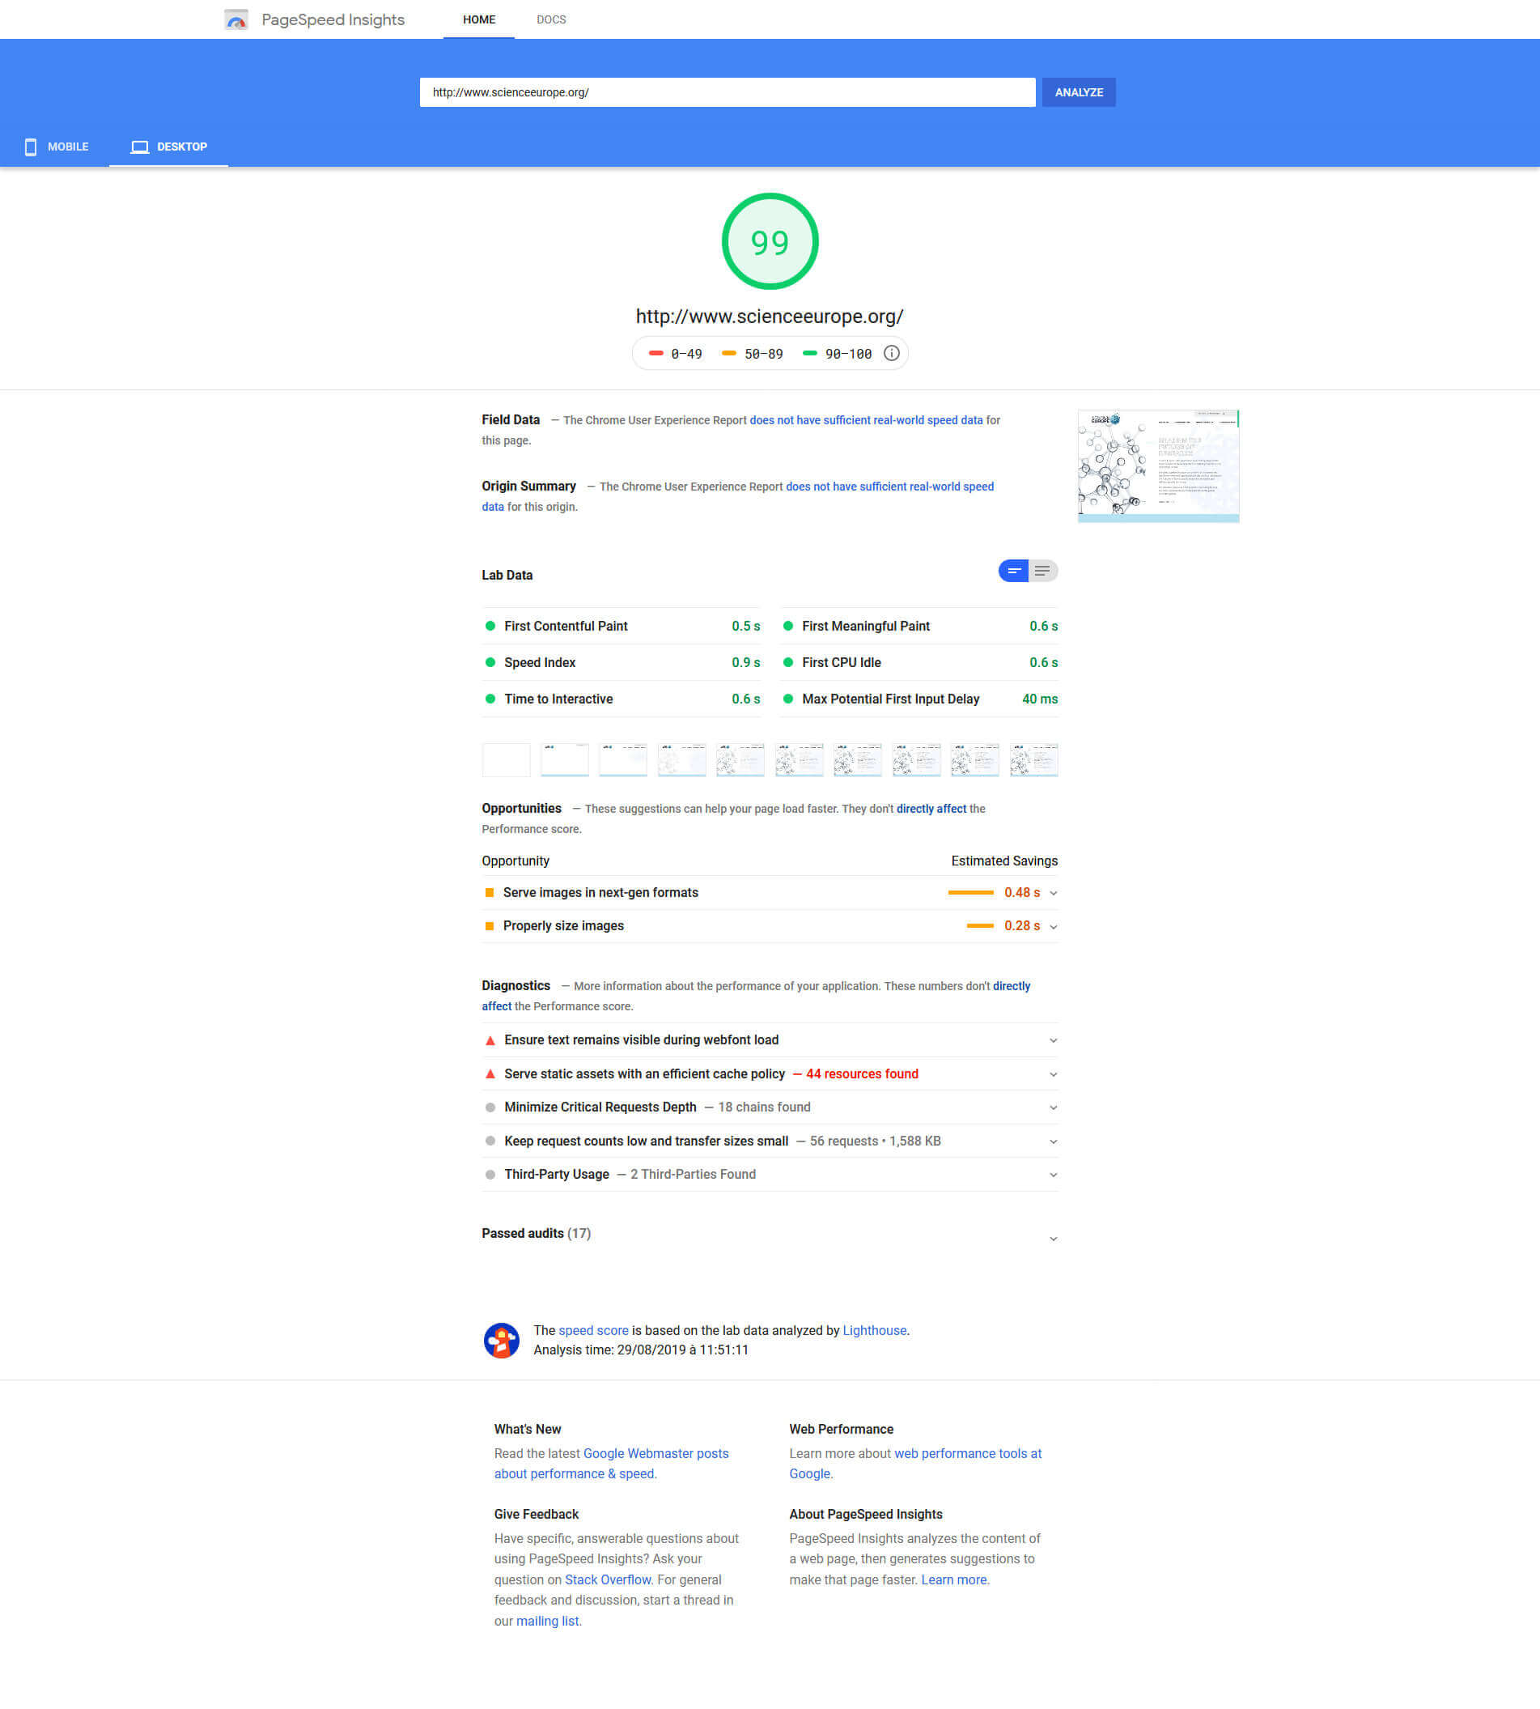Image resolution: width=1540 pixels, height=1709 pixels.
Task: Click the URL input field
Action: [727, 92]
